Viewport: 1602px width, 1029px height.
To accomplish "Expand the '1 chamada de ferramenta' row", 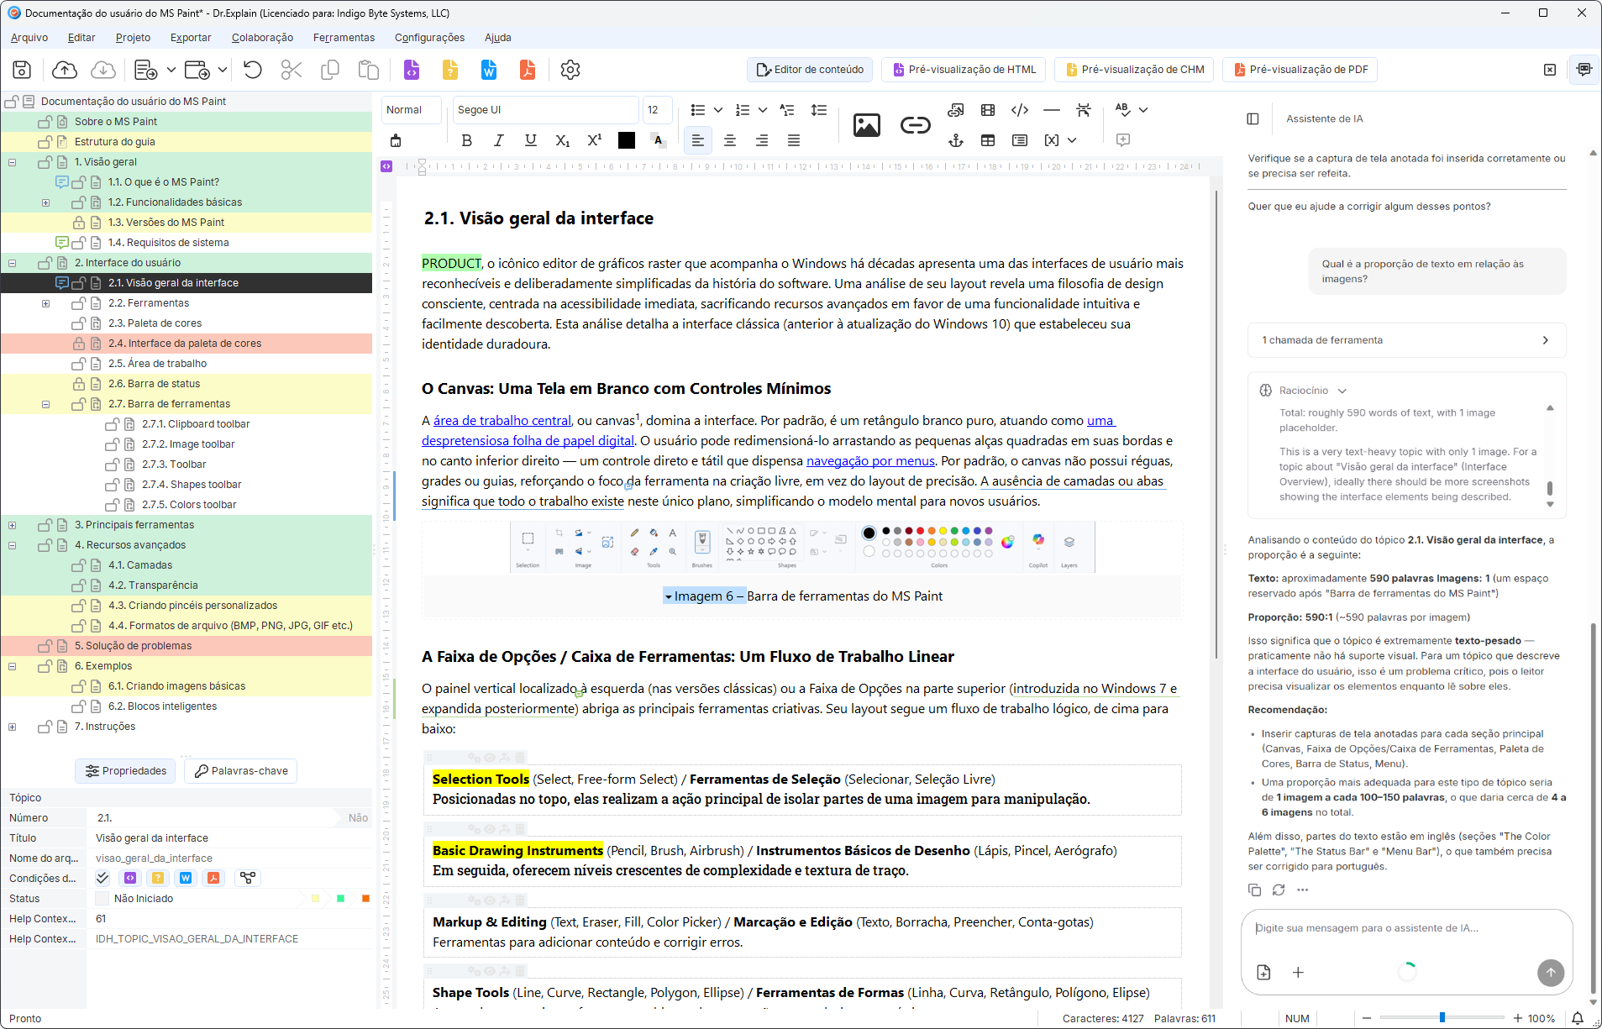I will point(1407,340).
